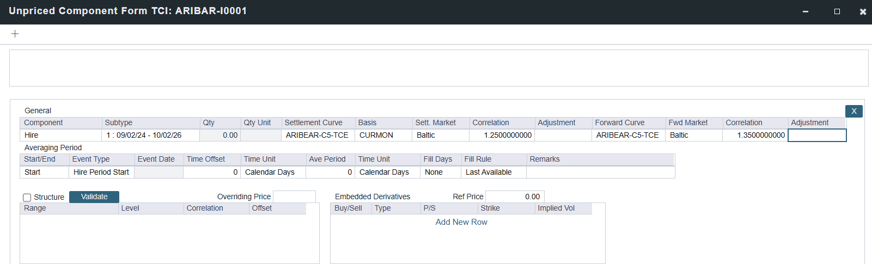Close the General panel with X button

(853, 111)
